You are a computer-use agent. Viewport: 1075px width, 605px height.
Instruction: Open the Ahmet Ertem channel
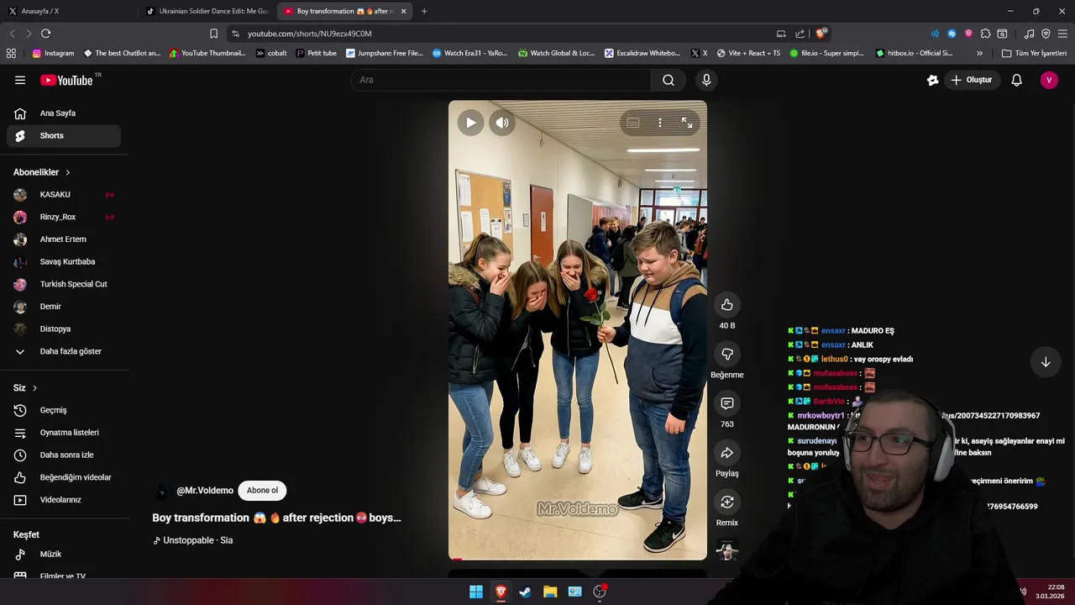[64, 239]
